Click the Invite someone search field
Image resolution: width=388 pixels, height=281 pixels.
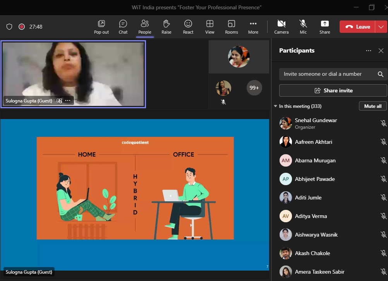pyautogui.click(x=327, y=74)
